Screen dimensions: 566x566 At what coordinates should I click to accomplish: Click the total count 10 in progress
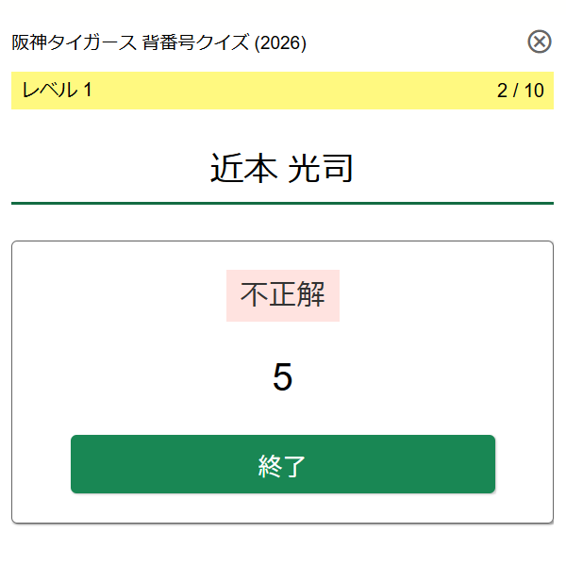[x=534, y=91]
